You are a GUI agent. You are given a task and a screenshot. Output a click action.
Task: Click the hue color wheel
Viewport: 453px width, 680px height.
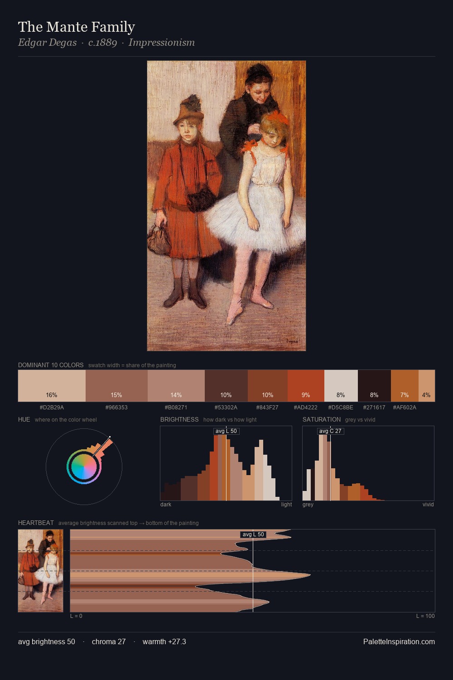click(84, 466)
